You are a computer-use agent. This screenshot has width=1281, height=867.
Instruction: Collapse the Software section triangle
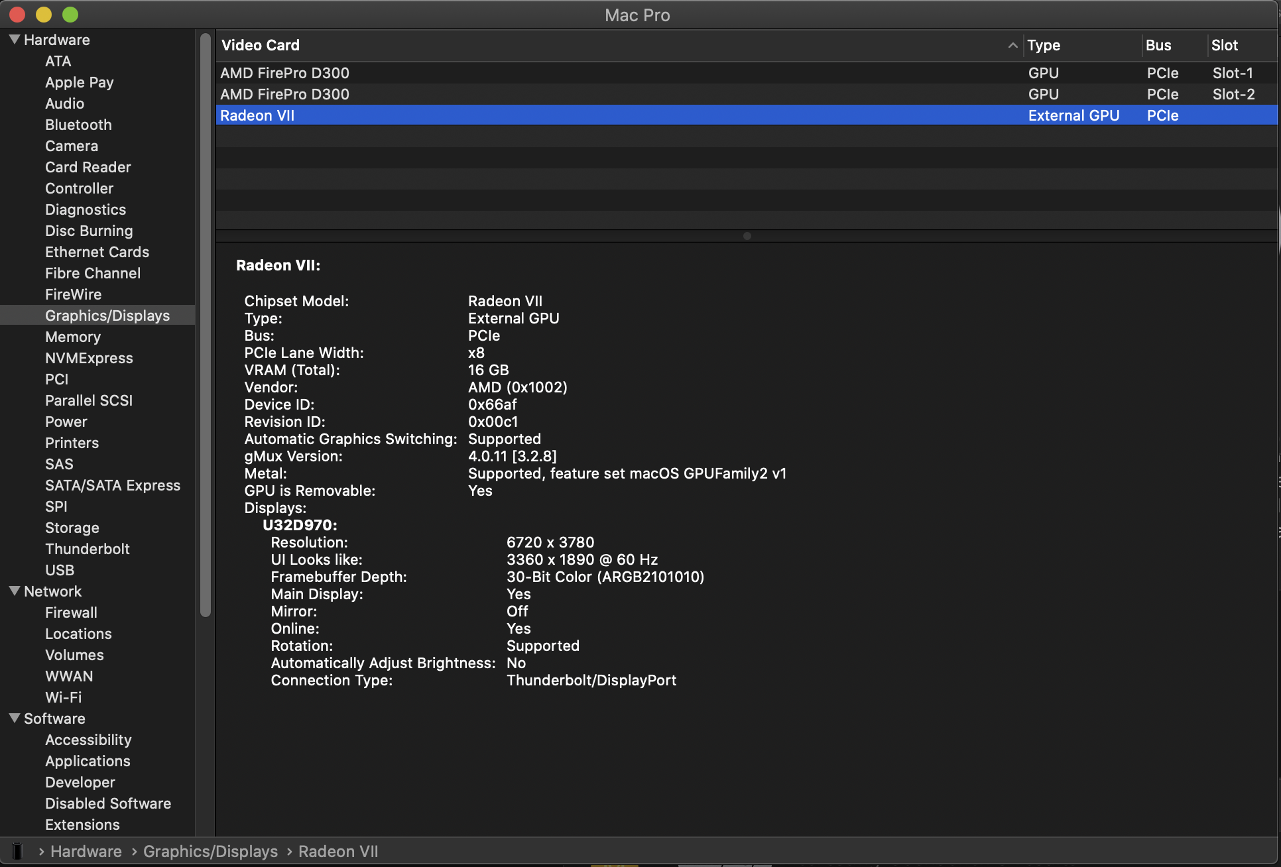pyautogui.click(x=15, y=719)
